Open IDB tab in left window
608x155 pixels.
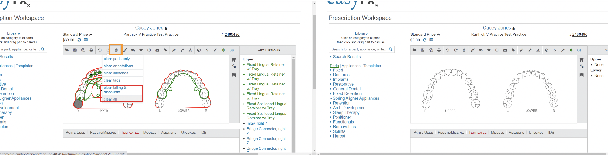(x=203, y=133)
